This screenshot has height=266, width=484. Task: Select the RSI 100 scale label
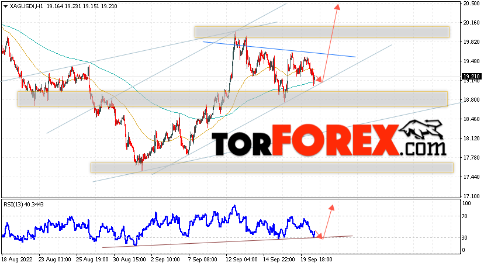click(466, 203)
